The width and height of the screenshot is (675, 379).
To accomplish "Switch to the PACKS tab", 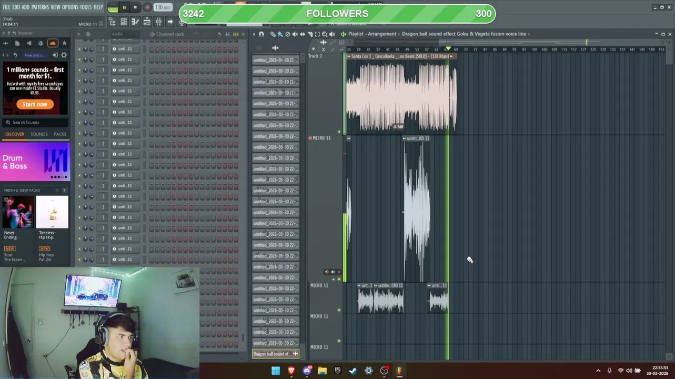I will [60, 134].
